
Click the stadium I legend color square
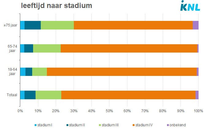coord(36,125)
